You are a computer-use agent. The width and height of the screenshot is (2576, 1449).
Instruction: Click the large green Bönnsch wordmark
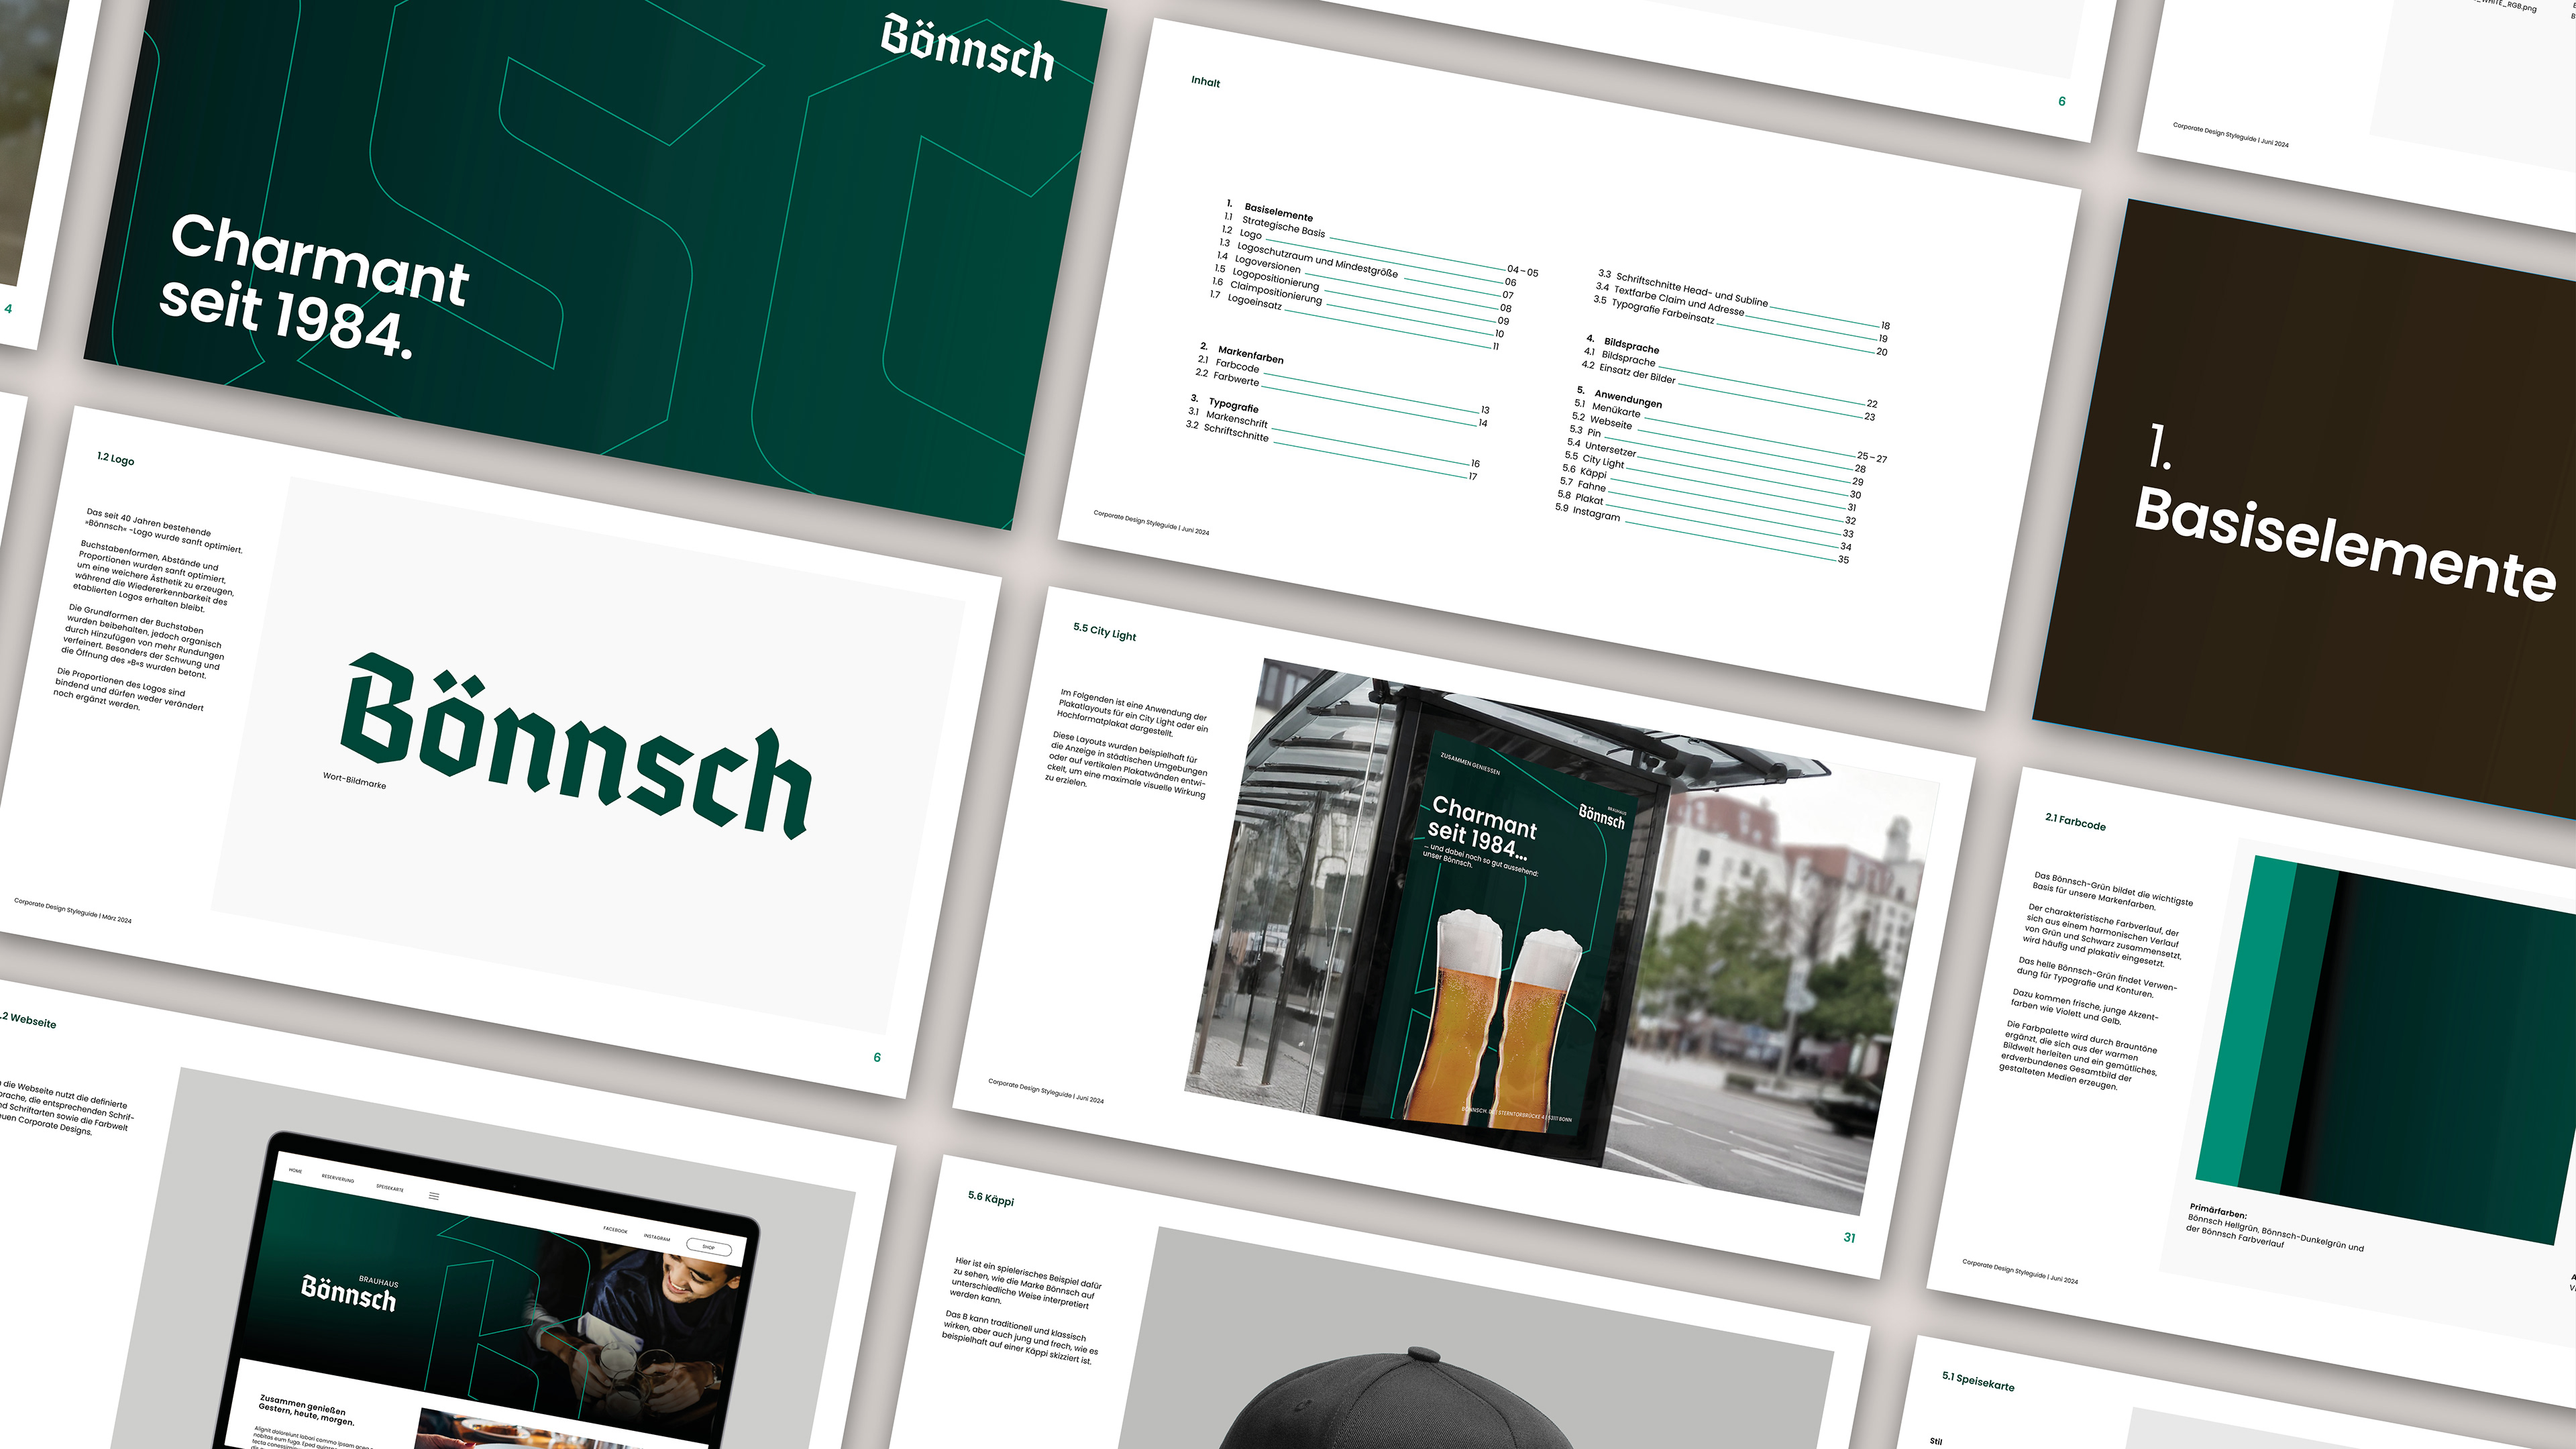point(576,745)
